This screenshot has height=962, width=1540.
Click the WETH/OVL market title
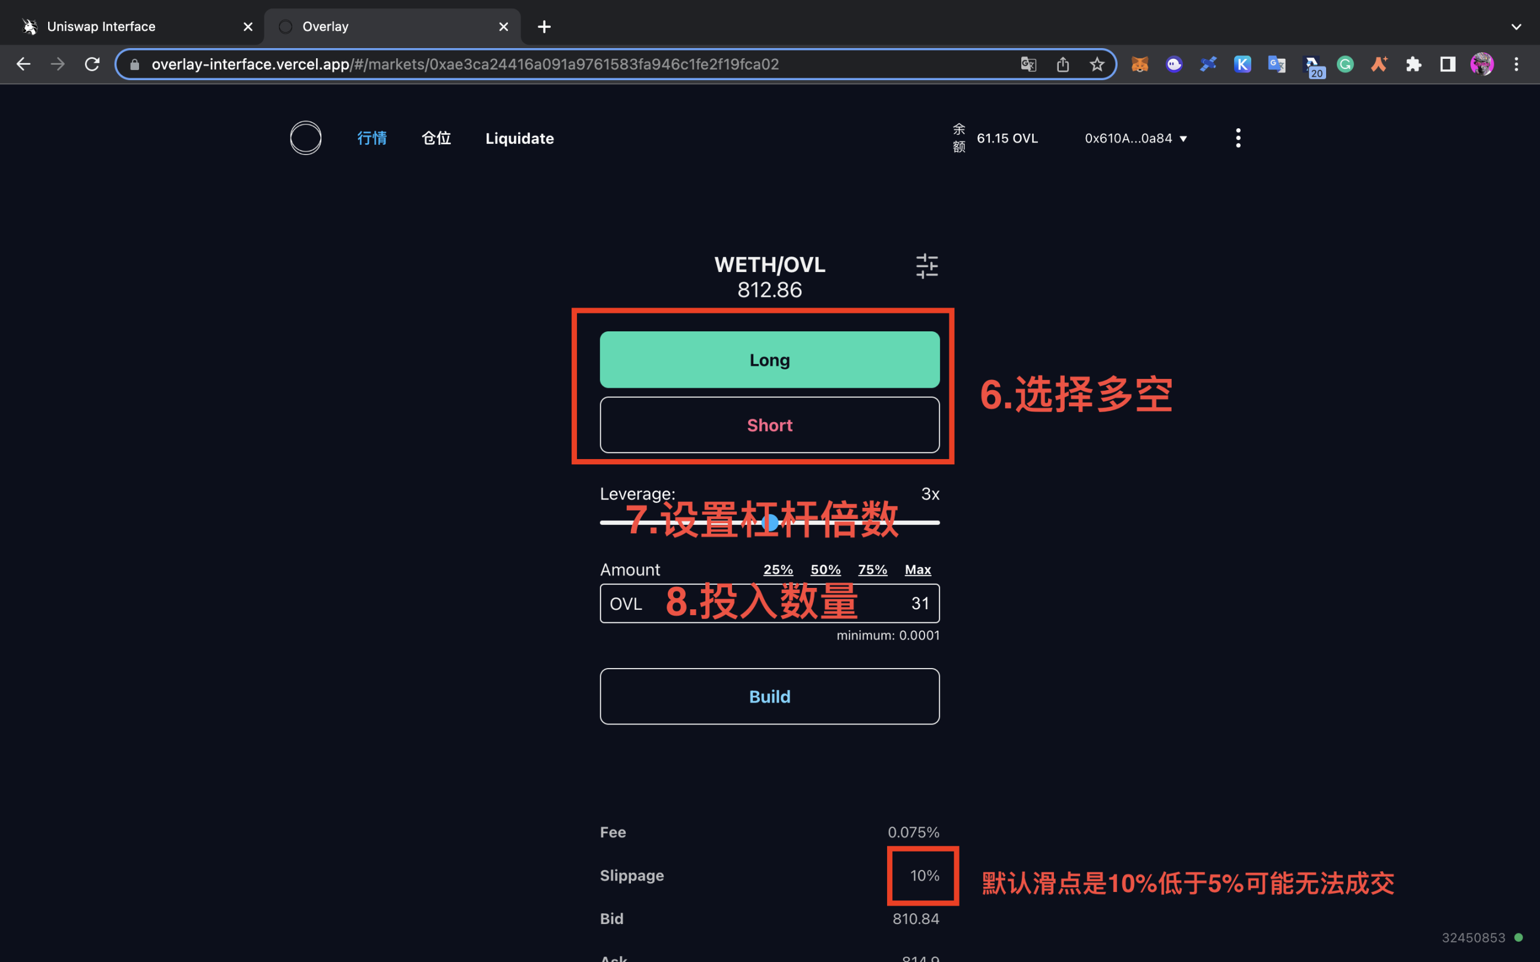tap(769, 264)
